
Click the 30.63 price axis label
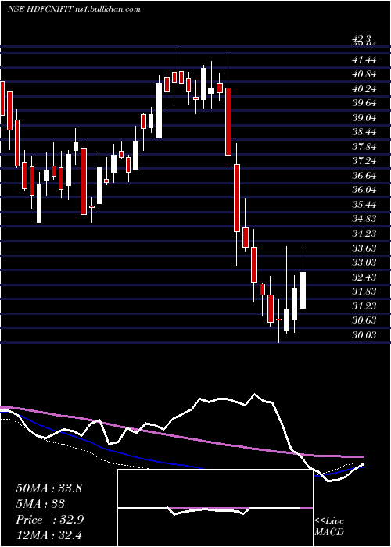point(364,320)
